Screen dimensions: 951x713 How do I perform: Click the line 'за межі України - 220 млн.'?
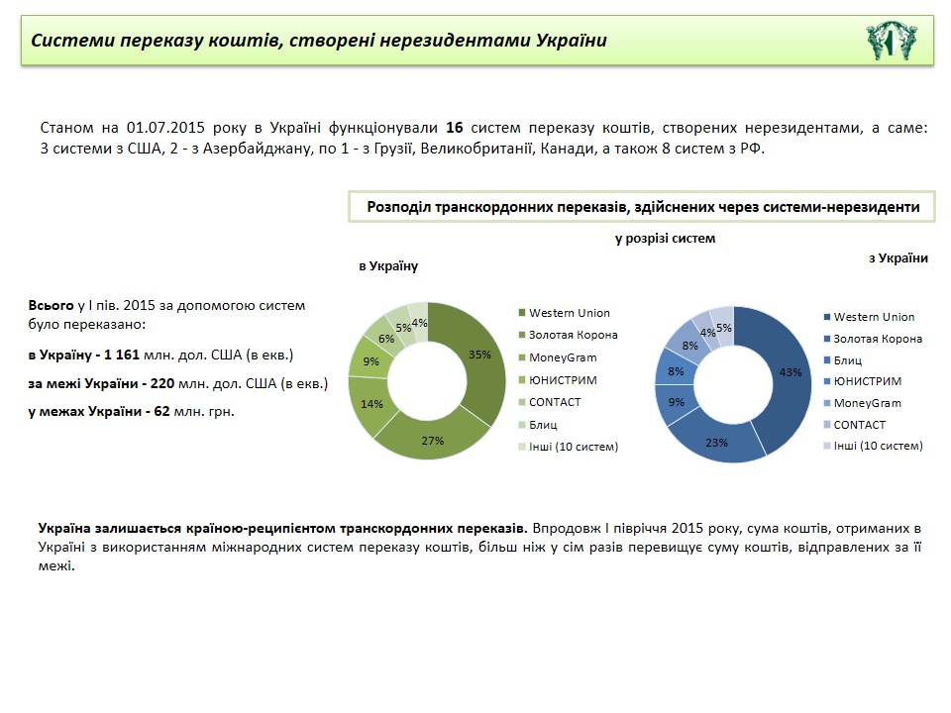click(177, 383)
